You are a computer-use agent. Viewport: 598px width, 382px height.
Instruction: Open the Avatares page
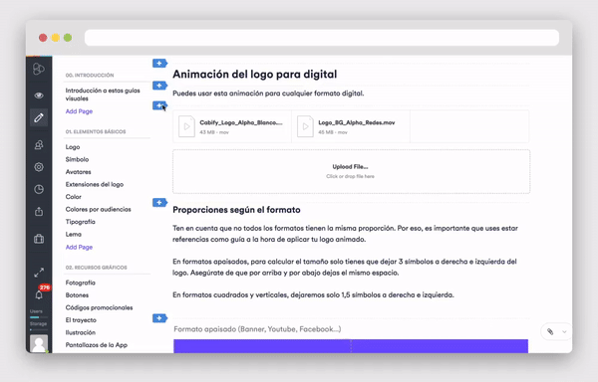tap(78, 172)
